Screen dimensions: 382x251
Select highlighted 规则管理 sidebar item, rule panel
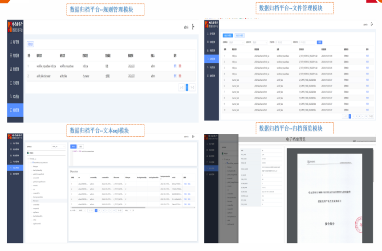(x=15, y=110)
